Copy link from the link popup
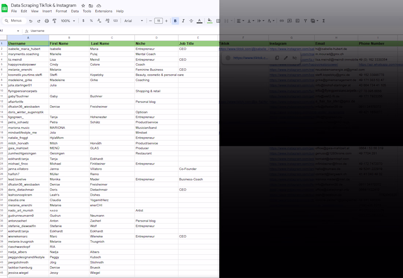This screenshot has width=403, height=278. tap(277, 58)
